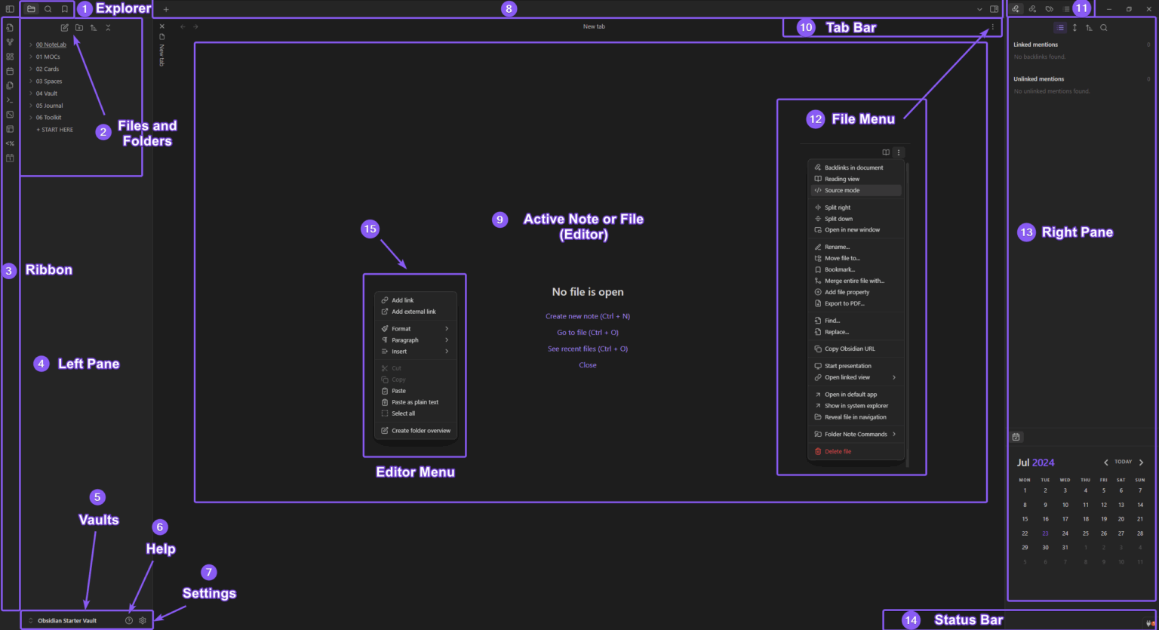Collapse all folders in file explorer
This screenshot has width=1159, height=630.
point(108,27)
